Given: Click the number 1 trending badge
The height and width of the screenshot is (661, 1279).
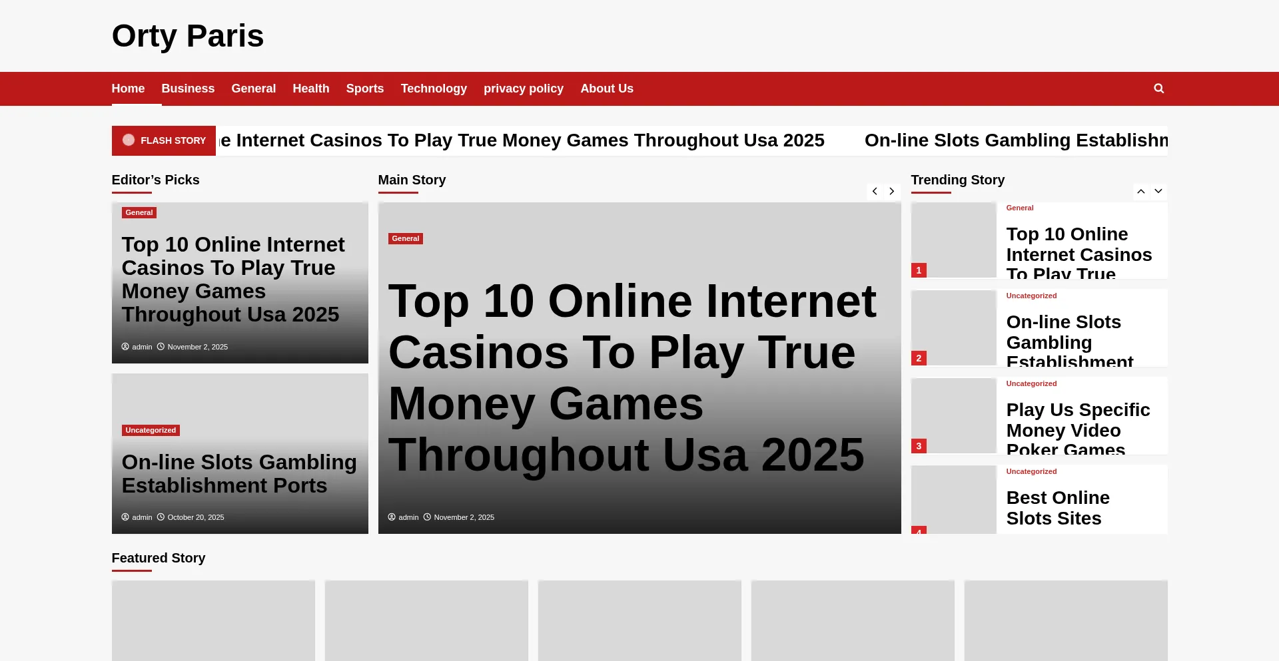Looking at the screenshot, I should [919, 270].
